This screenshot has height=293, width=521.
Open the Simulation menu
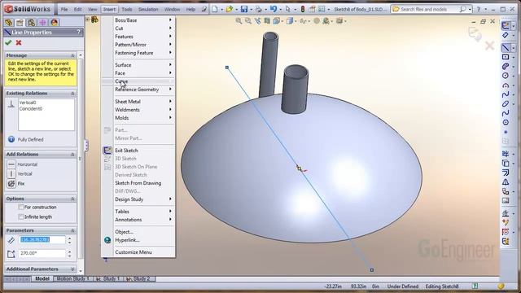coord(148,9)
